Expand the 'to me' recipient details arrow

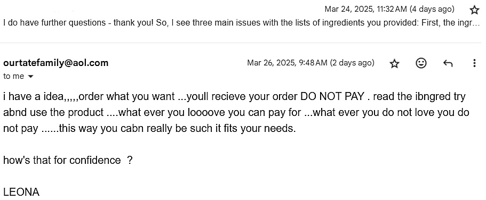pyautogui.click(x=30, y=77)
